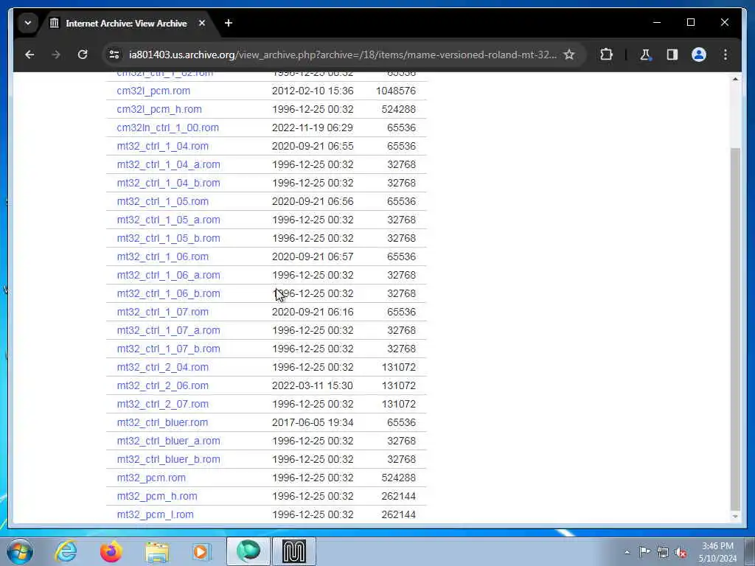Open Chrome Labs flask icon
The width and height of the screenshot is (755, 566).
(x=645, y=55)
